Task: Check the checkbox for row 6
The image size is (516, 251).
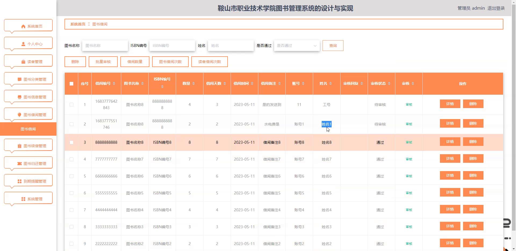Action: tap(71, 193)
